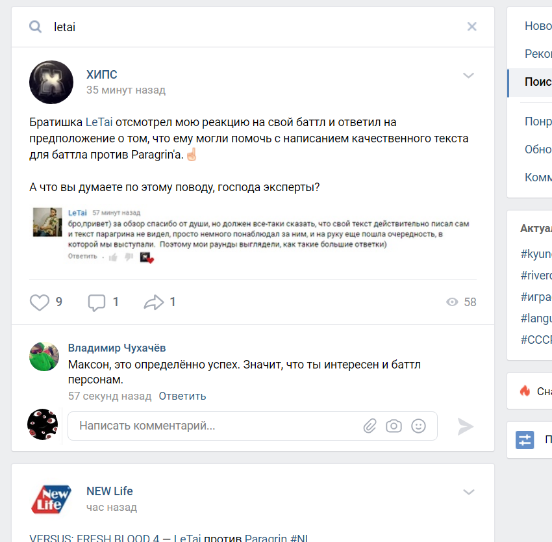Open '57 секунд назад' comment timestamp

[x=110, y=396]
